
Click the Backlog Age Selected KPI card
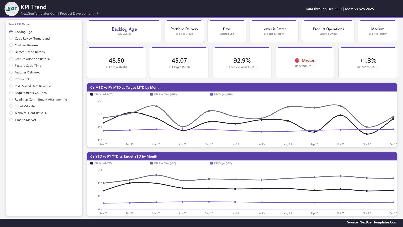[x=124, y=31]
